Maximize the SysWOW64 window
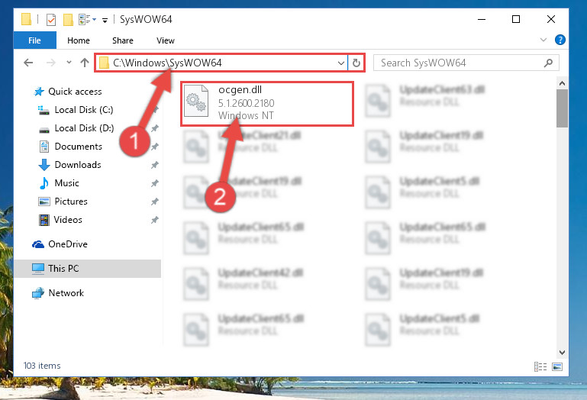 516,19
